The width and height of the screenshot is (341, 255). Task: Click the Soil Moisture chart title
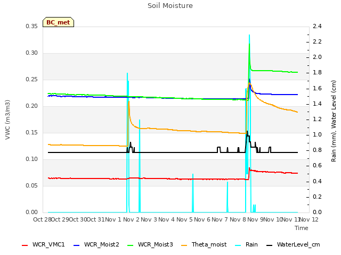point(170,6)
